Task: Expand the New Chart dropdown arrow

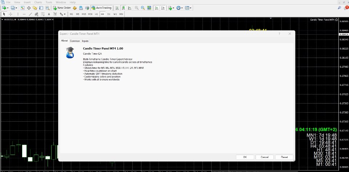Action: point(8,8)
